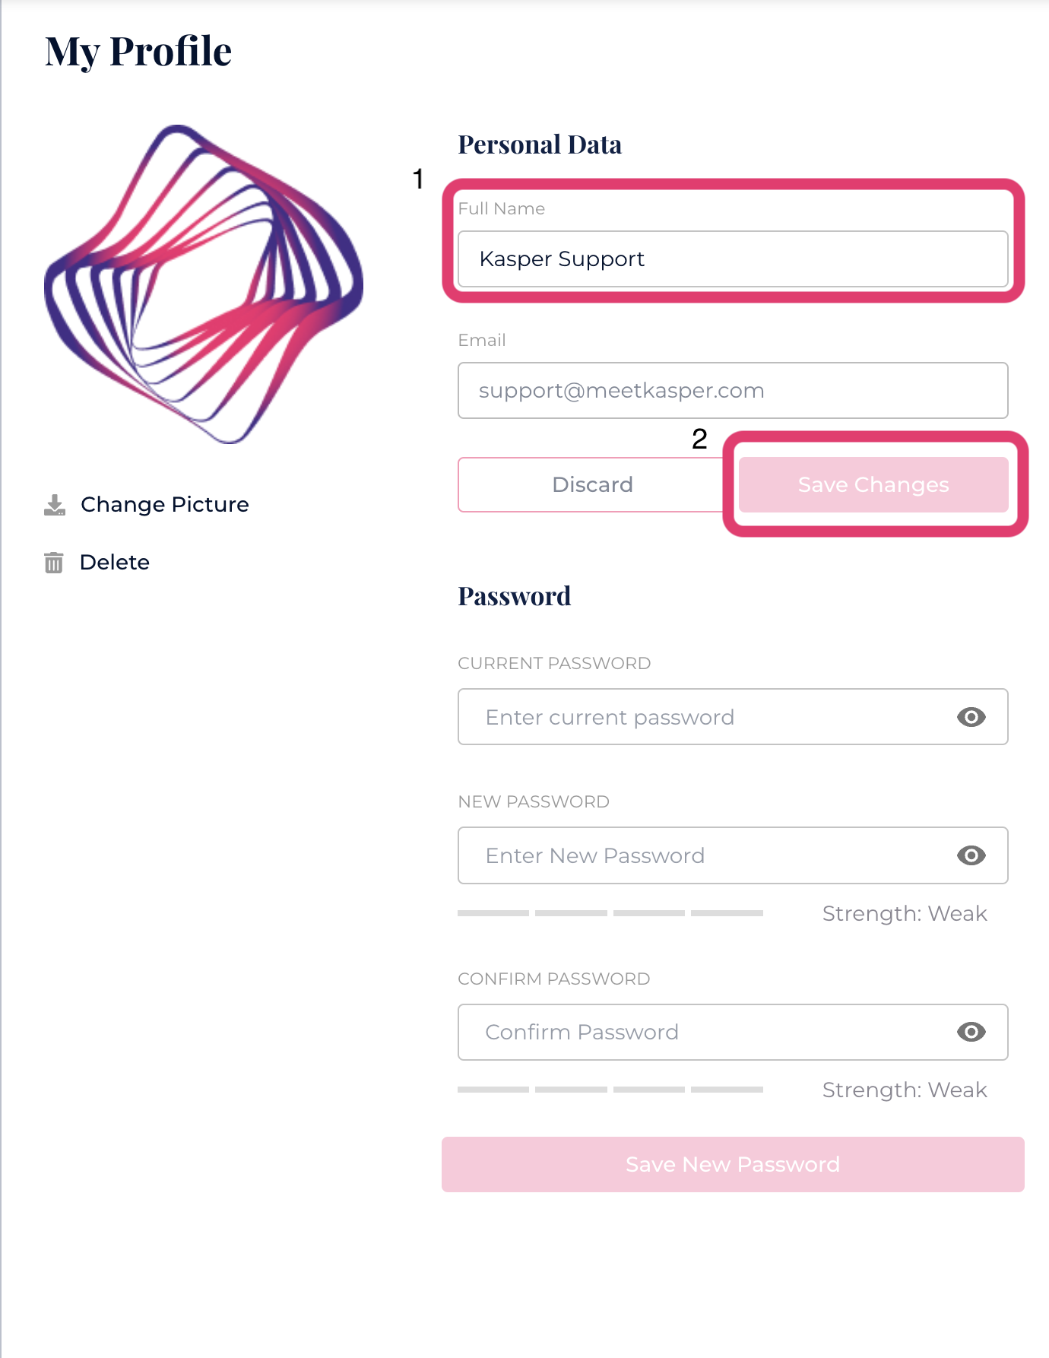Click into the Confirm Password field
Screen dimensions: 1049x1358
pos(707,1032)
